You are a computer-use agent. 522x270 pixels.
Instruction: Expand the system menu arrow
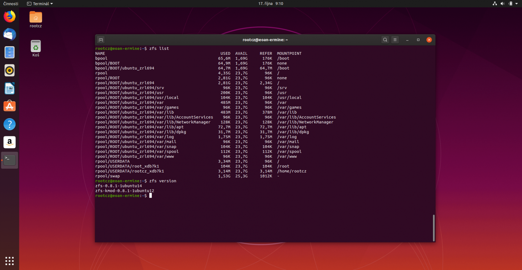(x=516, y=4)
